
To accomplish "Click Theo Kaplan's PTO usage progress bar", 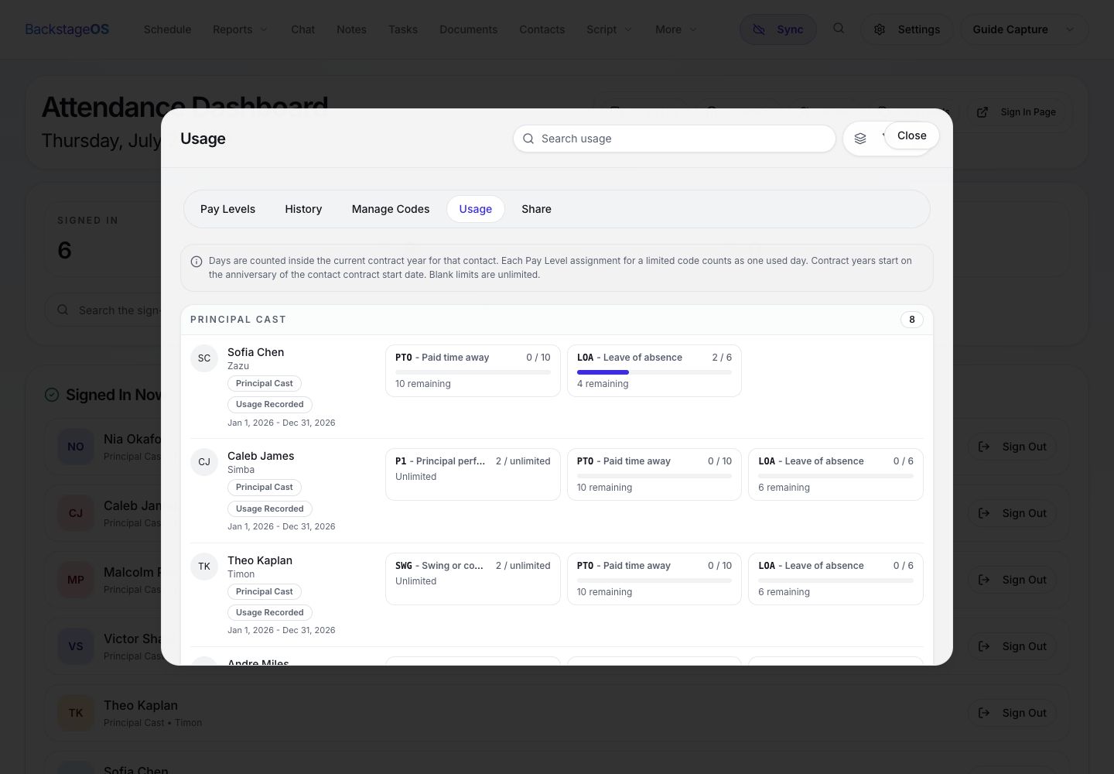I will click(654, 580).
